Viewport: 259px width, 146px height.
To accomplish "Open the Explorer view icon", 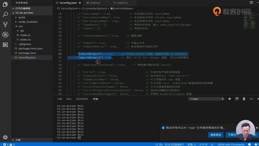I will click(5, 4).
